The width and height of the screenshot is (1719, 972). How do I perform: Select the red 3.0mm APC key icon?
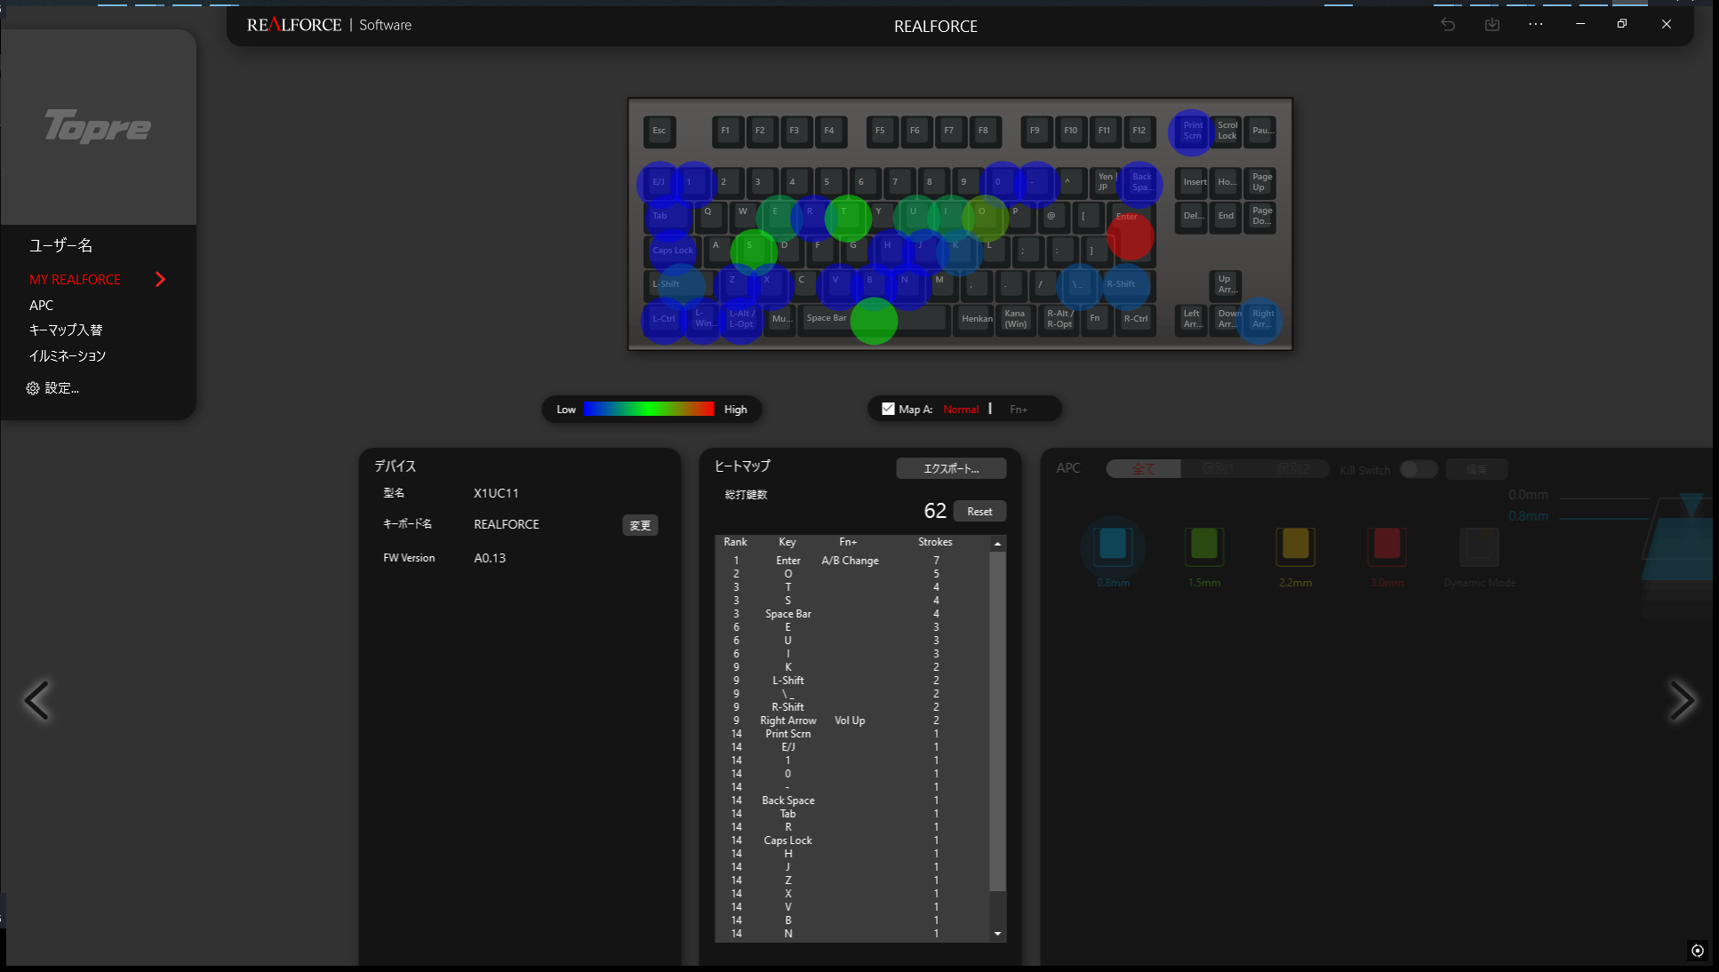pos(1387,545)
